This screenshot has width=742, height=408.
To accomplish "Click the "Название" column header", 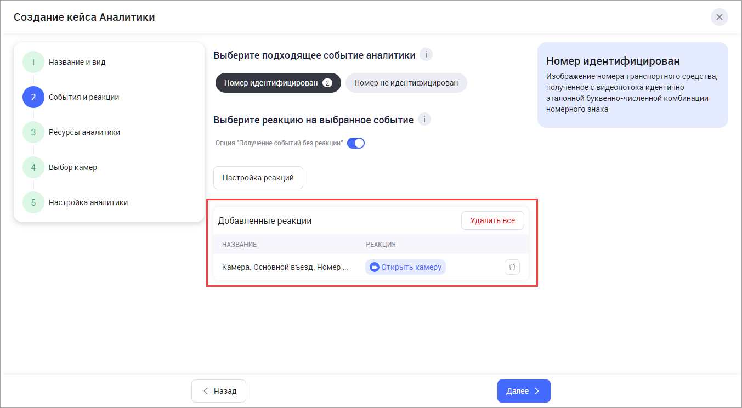I will [239, 244].
